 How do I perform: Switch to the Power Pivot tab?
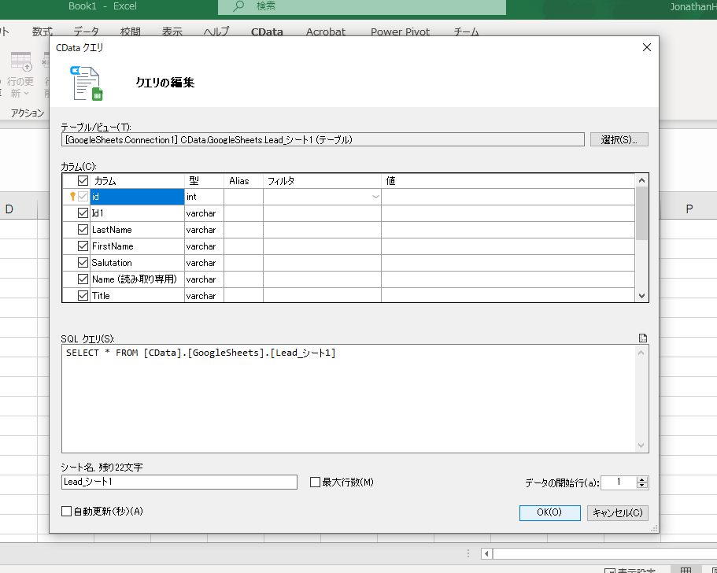point(400,32)
